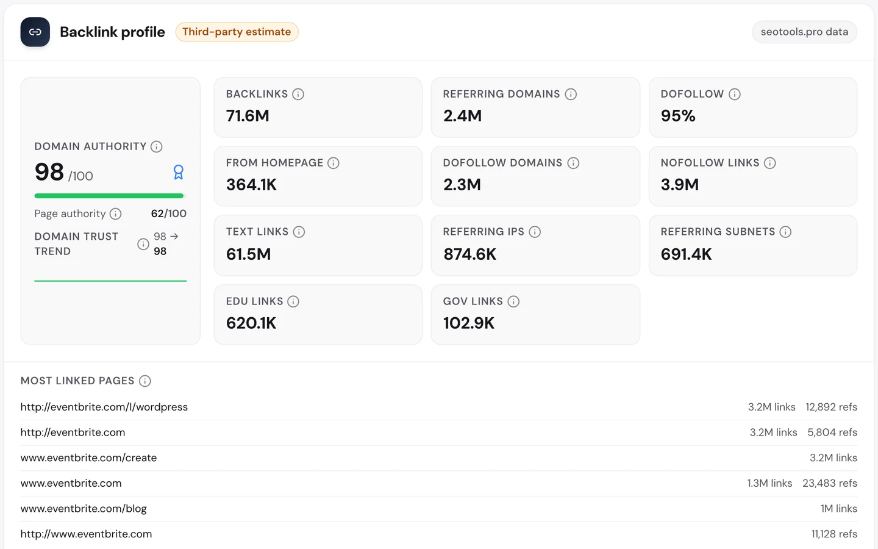The height and width of the screenshot is (549, 878).
Task: Click info icon next to Edu Links
Action: point(293,301)
